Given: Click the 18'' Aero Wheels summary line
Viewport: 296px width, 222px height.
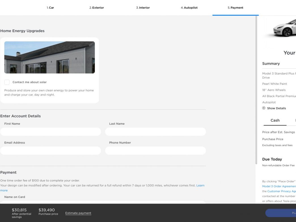Looking at the screenshot, I should coord(274,90).
